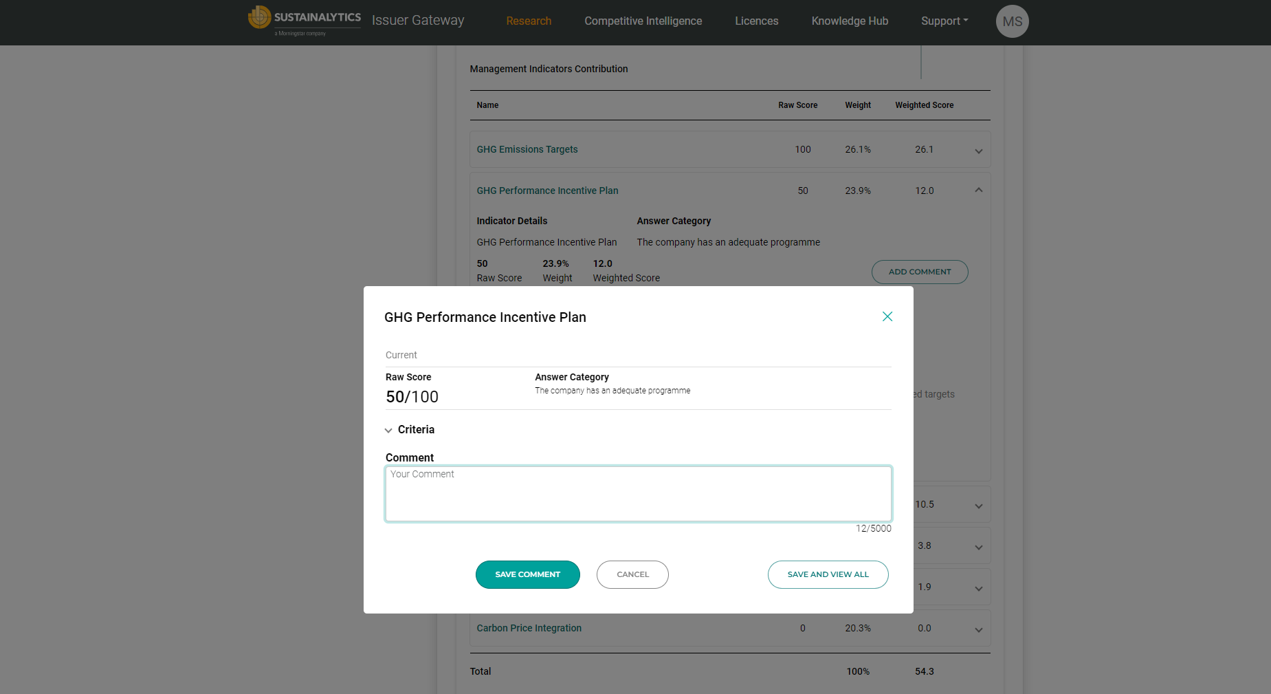Open the GHG Emissions Targets link

pos(527,149)
